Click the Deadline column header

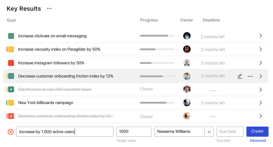(x=211, y=20)
